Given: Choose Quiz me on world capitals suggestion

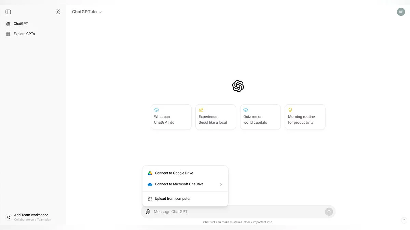Looking at the screenshot, I should (260, 117).
